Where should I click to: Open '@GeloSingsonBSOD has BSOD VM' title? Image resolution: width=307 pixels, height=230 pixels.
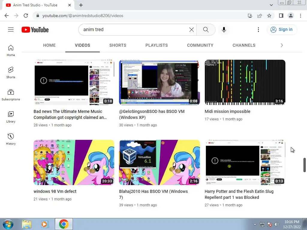click(152, 114)
